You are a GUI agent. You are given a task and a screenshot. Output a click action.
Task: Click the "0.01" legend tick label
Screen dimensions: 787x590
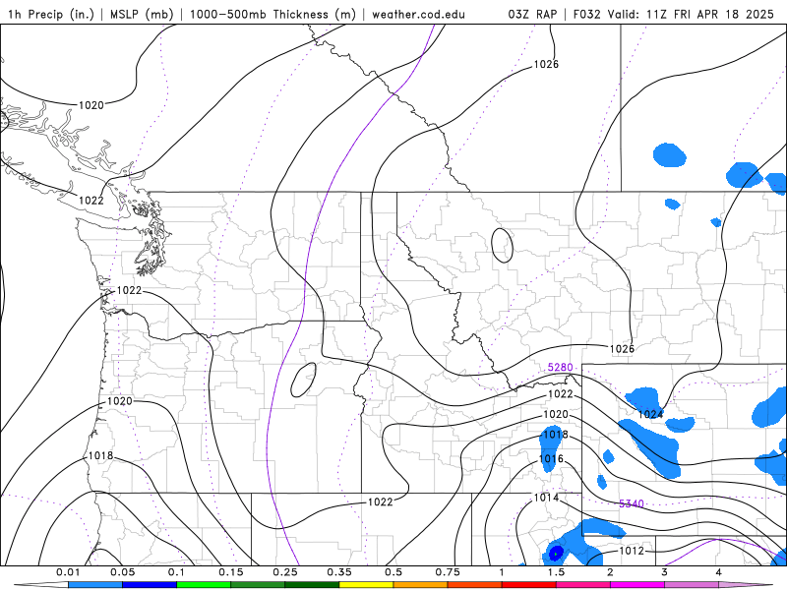pos(68,572)
